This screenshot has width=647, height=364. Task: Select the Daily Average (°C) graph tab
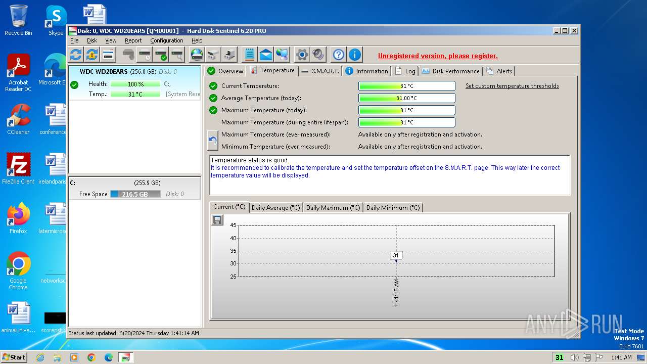(275, 208)
